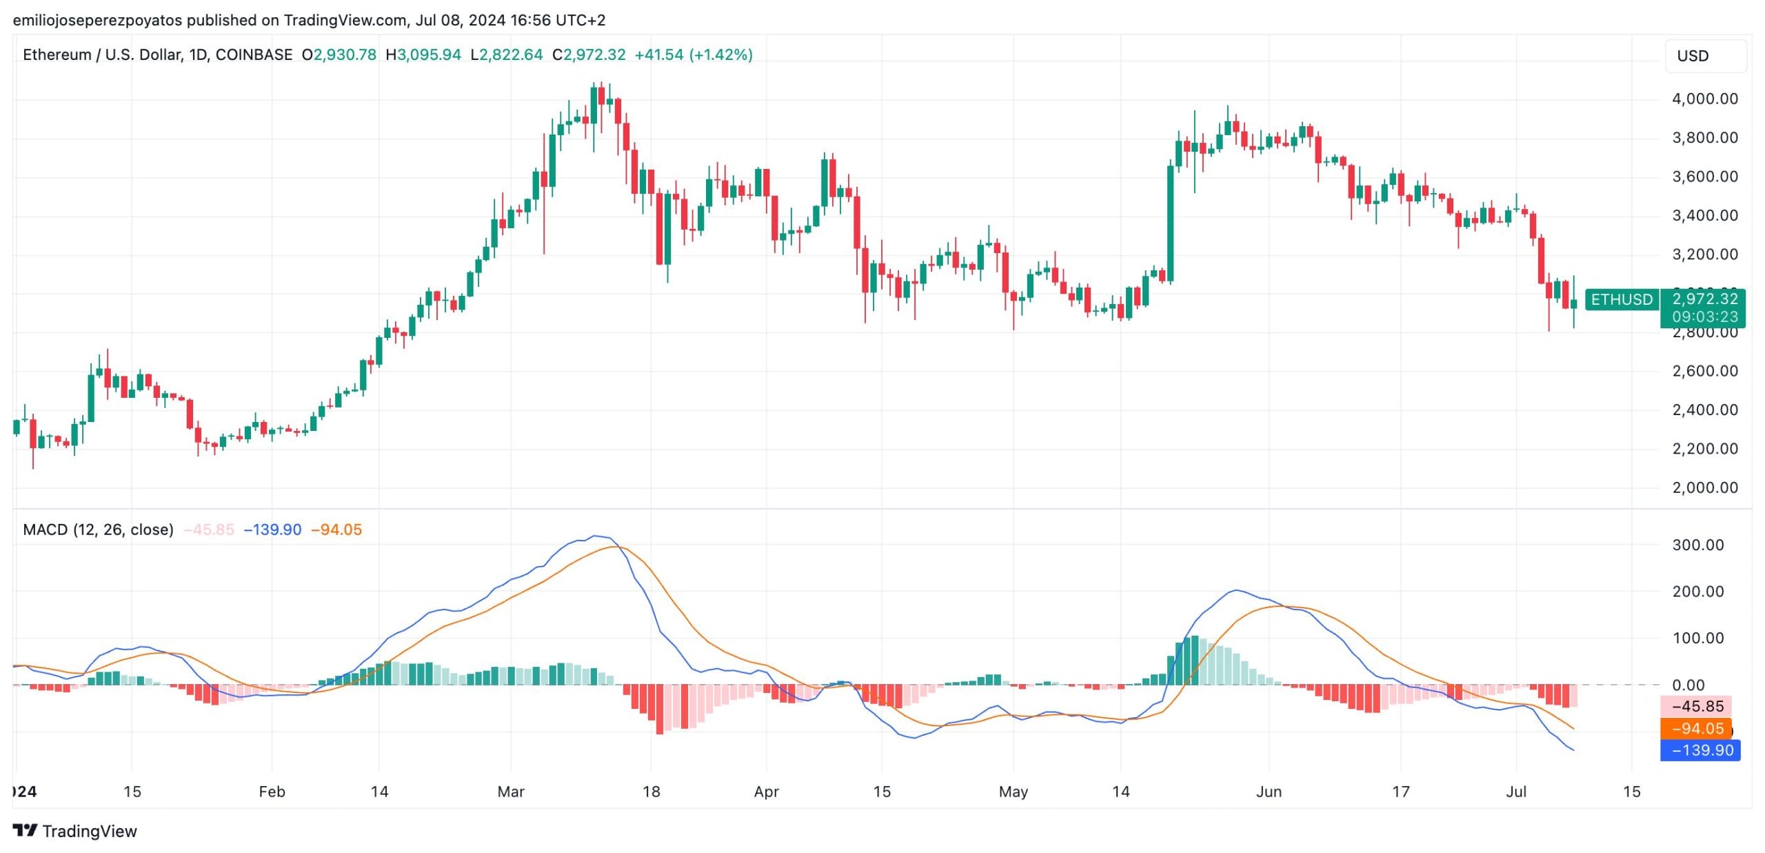1765x853 pixels.
Task: Click the 4,000.00 price scale label
Action: (x=1705, y=99)
